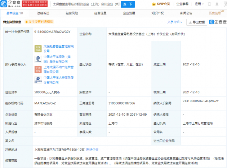Click the 上海太保 company logo icon
This screenshot has height=168, width=227.
[x=38, y=69]
